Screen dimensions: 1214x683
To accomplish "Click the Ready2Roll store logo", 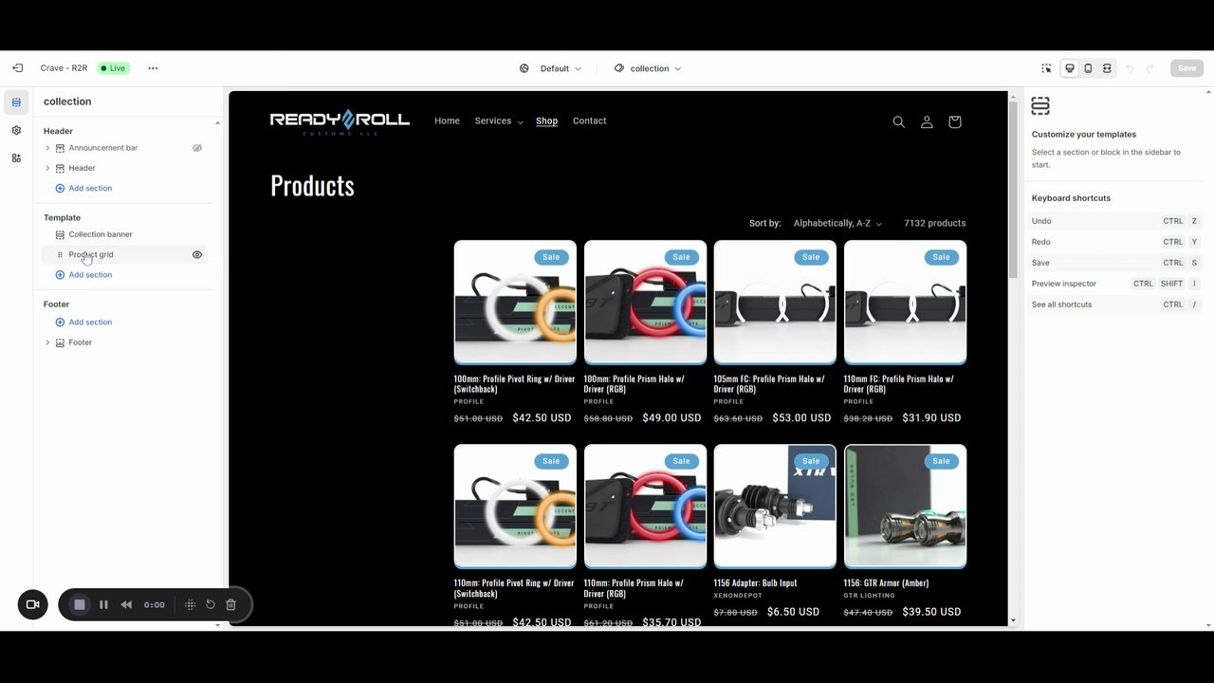I will pos(340,121).
